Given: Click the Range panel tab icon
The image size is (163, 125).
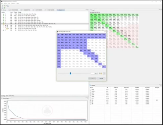Looking at the screenshot, I should 90,10.
